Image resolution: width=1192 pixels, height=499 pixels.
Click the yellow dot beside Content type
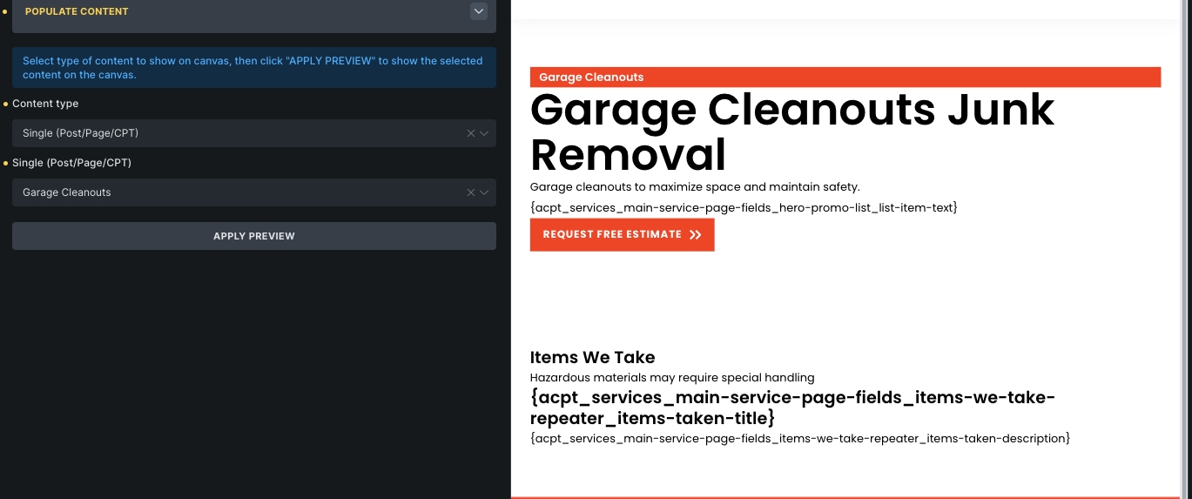6,105
